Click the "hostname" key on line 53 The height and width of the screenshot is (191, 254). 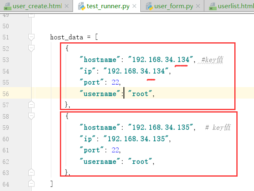[100, 60]
